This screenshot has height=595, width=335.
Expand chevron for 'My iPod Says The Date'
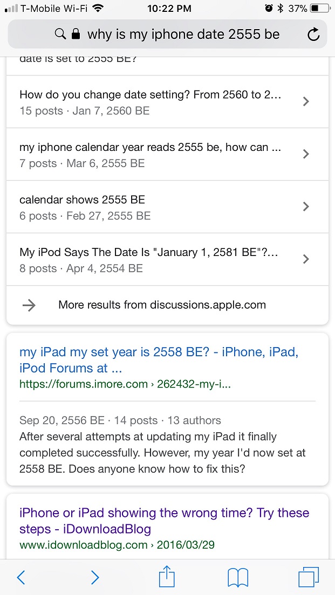[x=306, y=259]
